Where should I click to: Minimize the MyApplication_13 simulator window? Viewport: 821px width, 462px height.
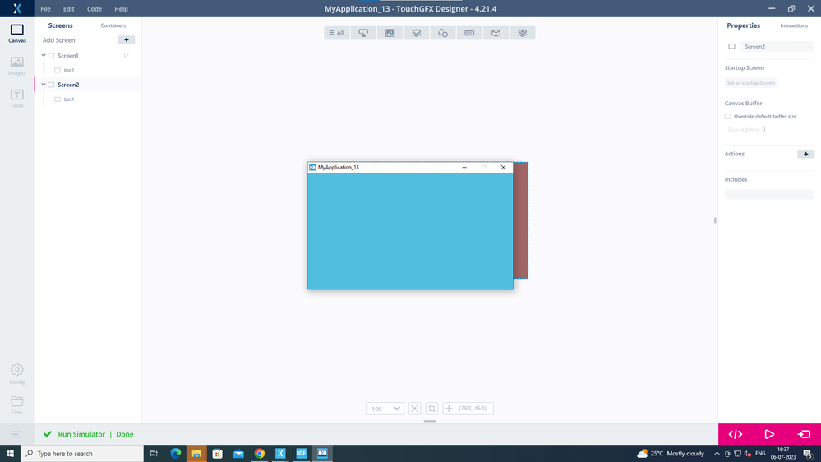tap(464, 167)
